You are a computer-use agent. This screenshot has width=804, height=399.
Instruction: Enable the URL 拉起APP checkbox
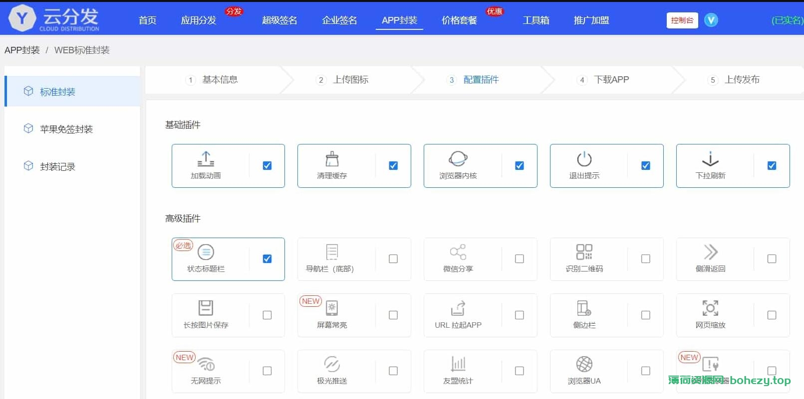coord(520,315)
